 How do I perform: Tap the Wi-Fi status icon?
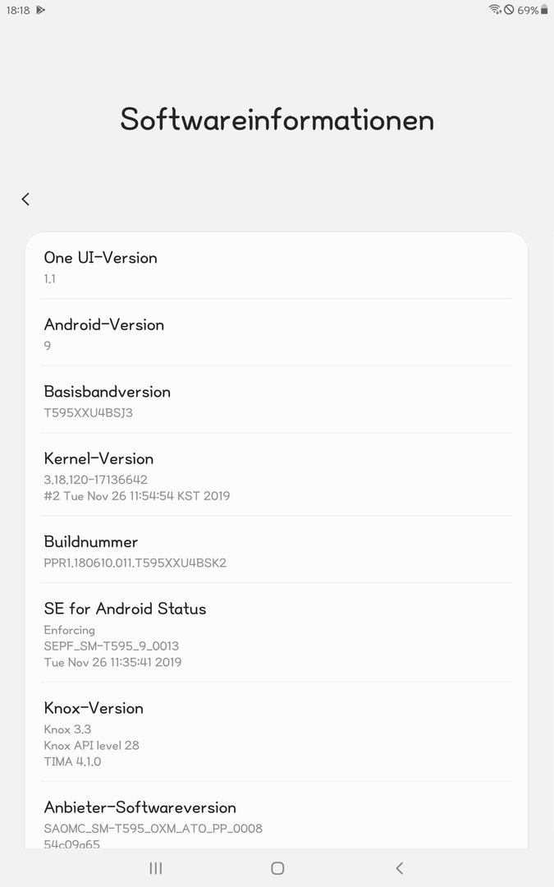[495, 10]
